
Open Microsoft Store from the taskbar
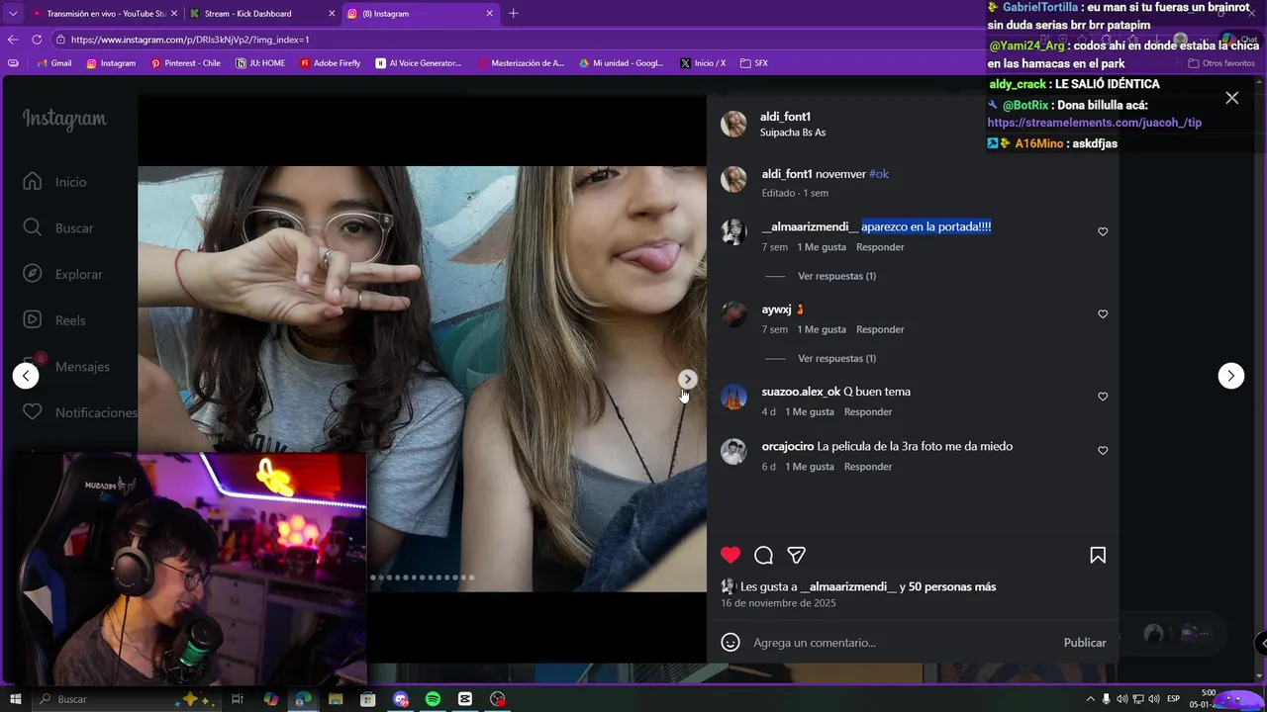tap(368, 699)
